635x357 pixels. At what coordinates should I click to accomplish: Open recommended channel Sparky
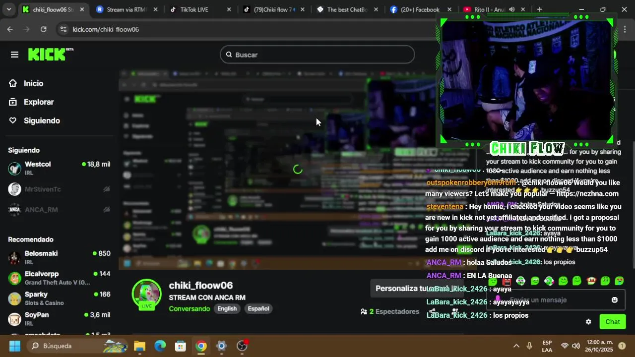coord(59,298)
